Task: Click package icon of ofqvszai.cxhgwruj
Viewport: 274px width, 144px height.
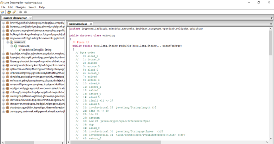Action: pyautogui.click(x=7, y=73)
